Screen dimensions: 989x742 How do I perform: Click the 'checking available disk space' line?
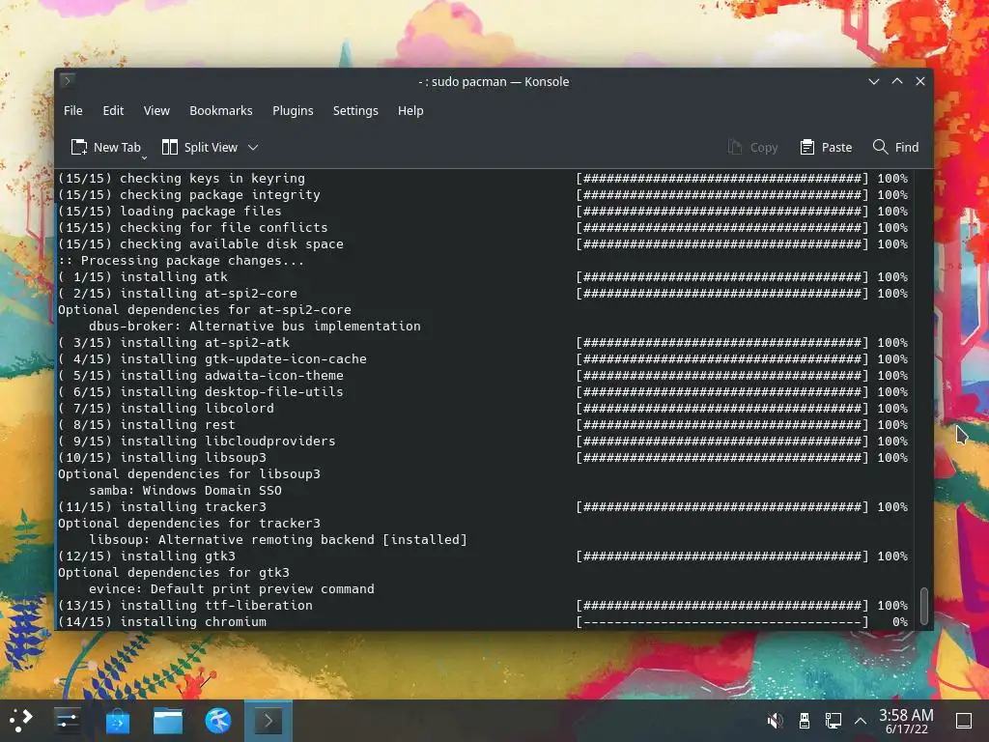tap(201, 244)
